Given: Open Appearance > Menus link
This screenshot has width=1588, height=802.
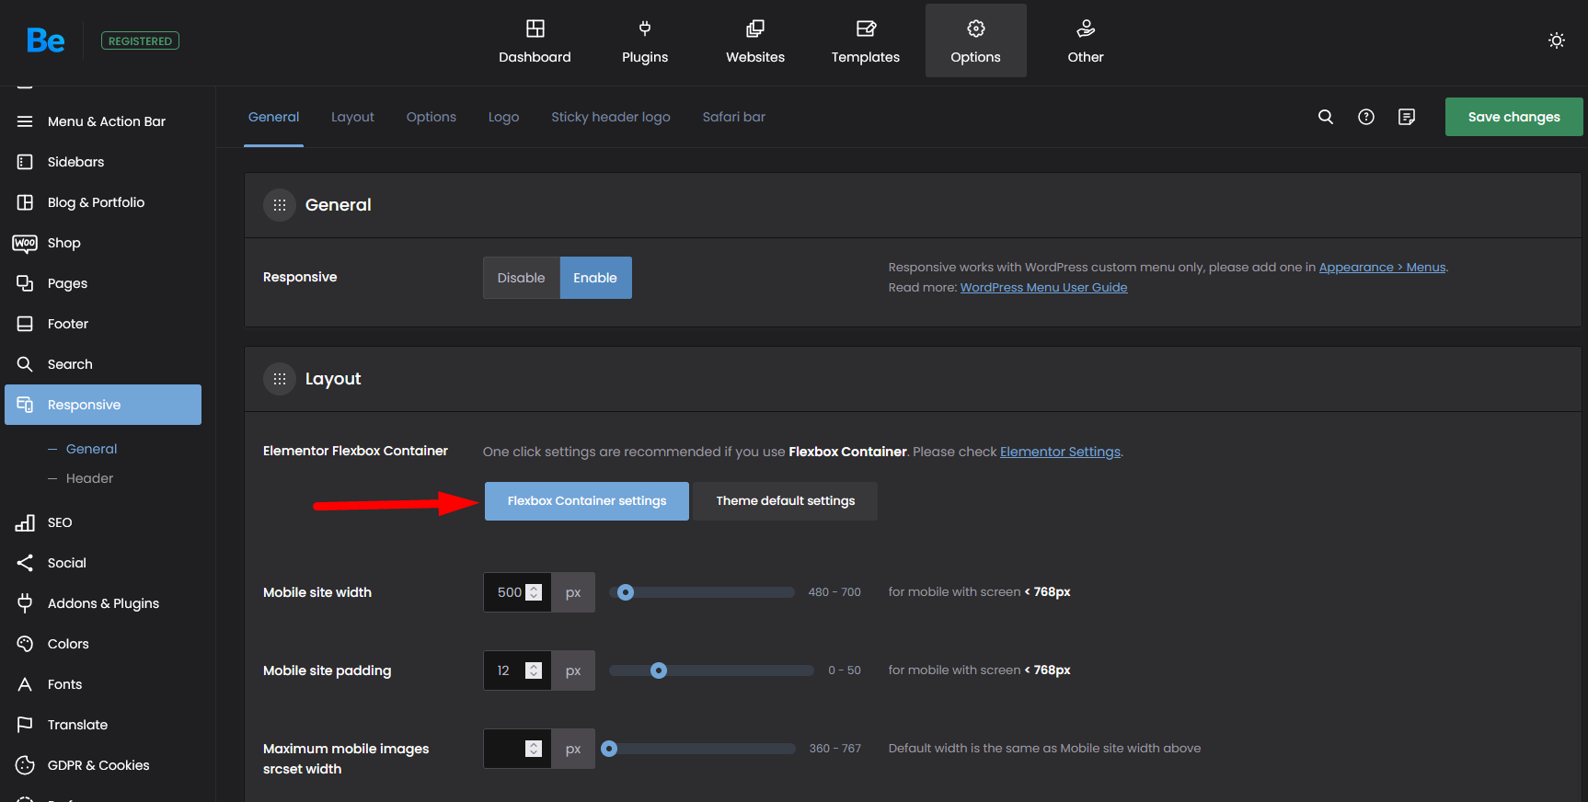Looking at the screenshot, I should coord(1382,268).
